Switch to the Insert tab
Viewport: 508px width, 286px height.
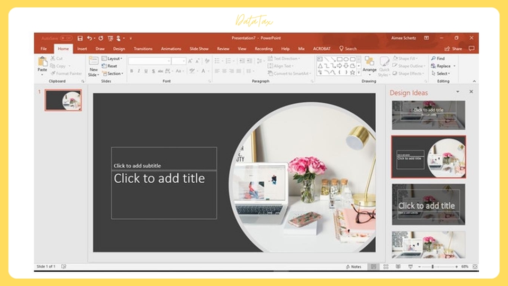coord(82,49)
